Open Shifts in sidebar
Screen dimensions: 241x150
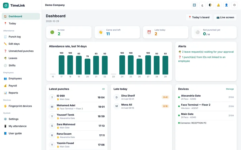(21, 65)
